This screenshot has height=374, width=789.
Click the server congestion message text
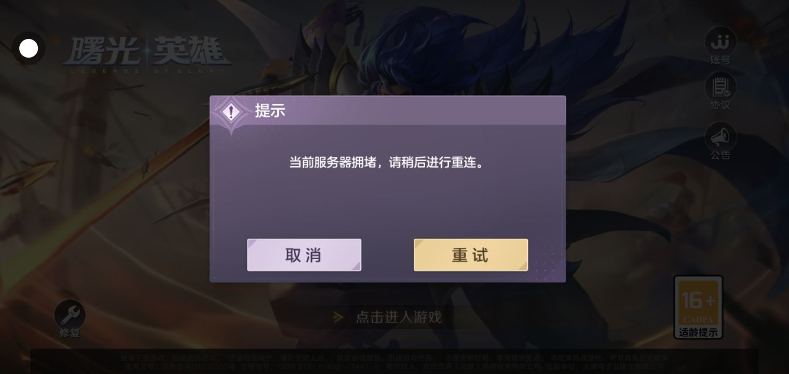(x=387, y=163)
